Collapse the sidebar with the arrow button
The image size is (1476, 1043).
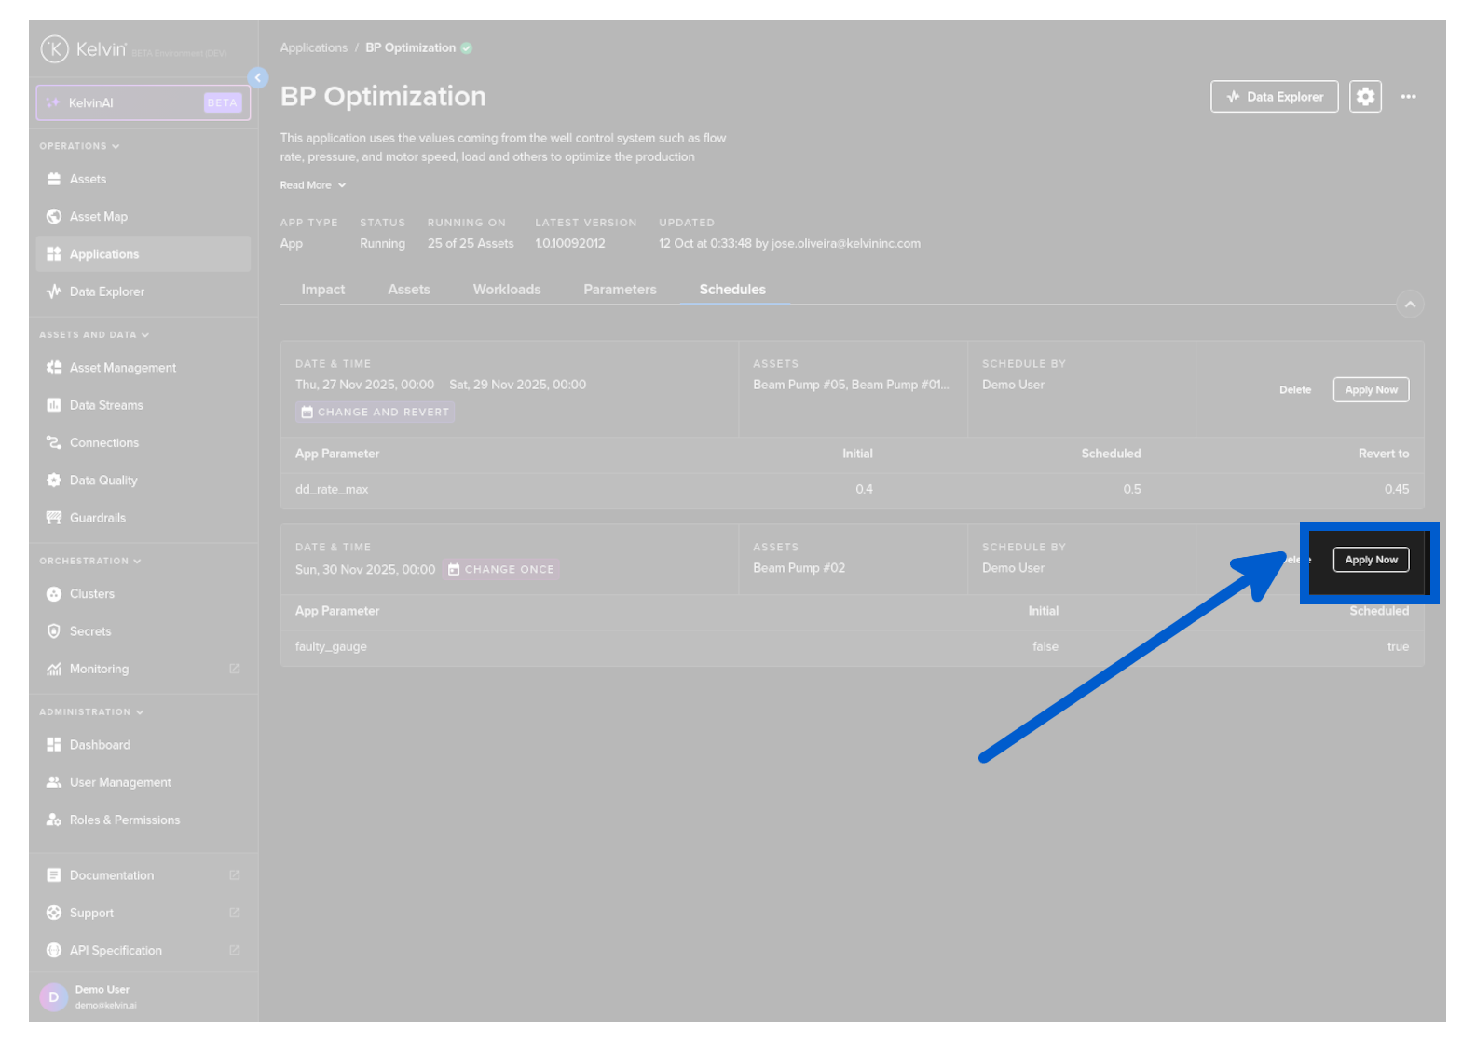pyautogui.click(x=258, y=78)
